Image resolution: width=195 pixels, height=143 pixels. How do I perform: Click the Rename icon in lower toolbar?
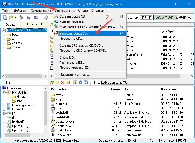coord(68,82)
